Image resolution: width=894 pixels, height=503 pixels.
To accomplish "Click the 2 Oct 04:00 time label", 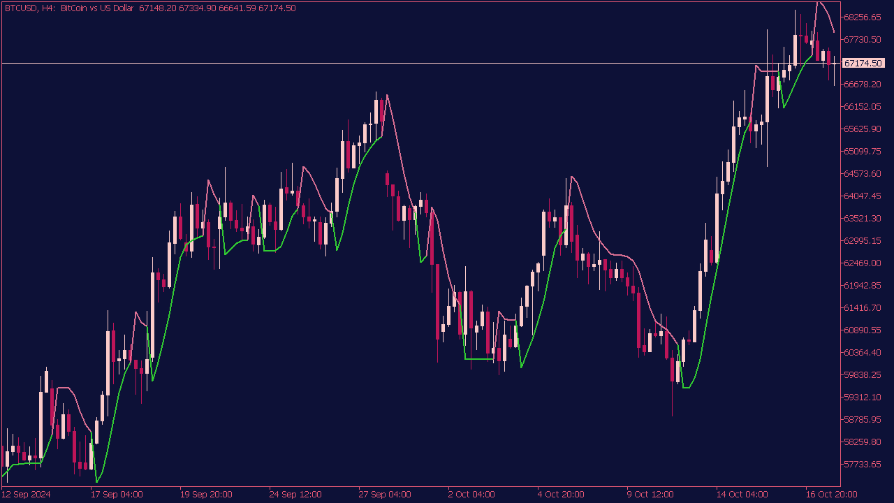I will pyautogui.click(x=471, y=495).
